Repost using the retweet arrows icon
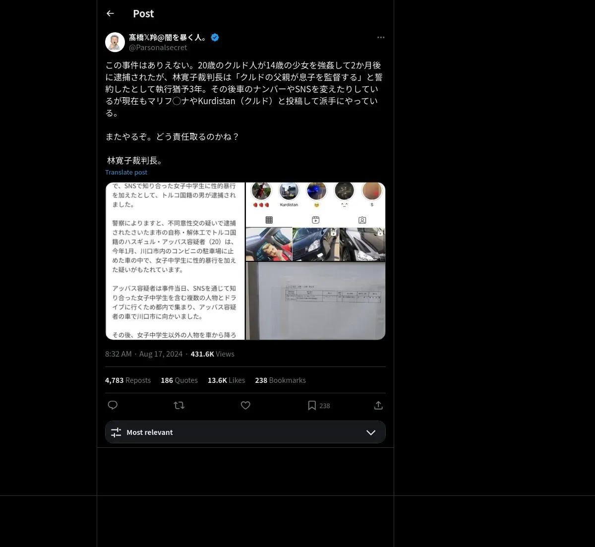The width and height of the screenshot is (595, 547). [x=179, y=405]
